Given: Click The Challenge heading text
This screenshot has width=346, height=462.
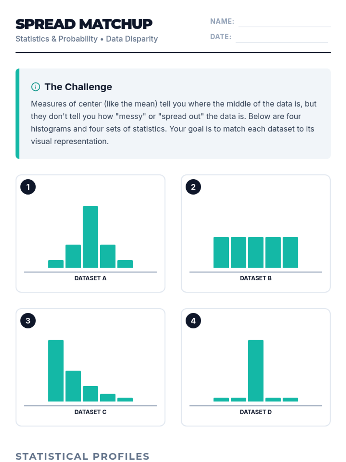Looking at the screenshot, I should coord(78,87).
